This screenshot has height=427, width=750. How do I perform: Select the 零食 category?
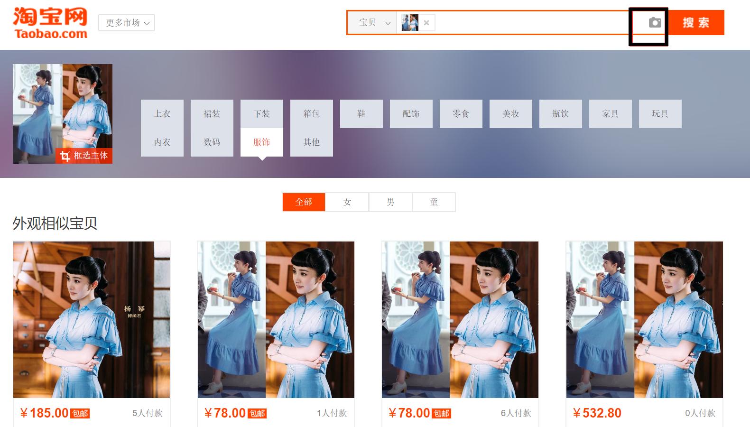click(x=461, y=114)
